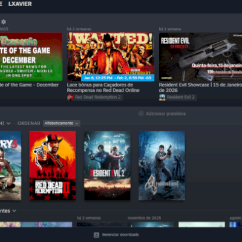Viewport: 242px width, 242px height.
Task: Collapse the recent section chevron
Action: [x=14, y=211]
